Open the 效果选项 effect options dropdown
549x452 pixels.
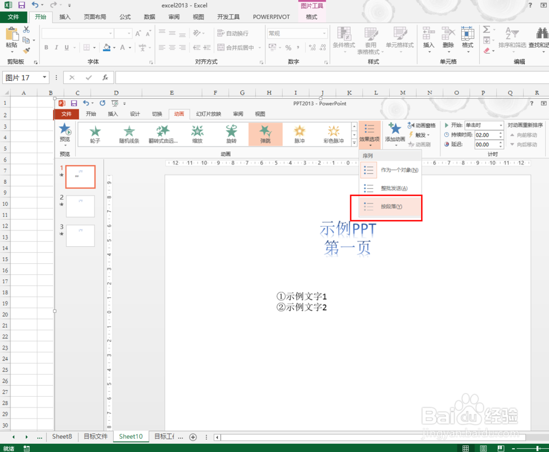369,135
